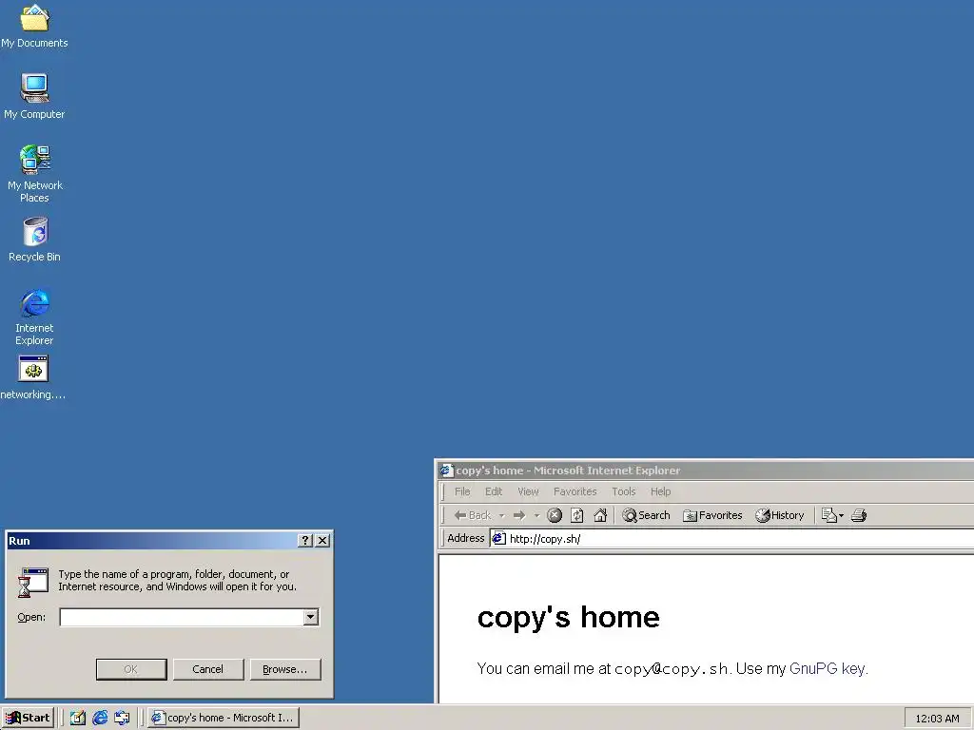Open the Favorites pane toolbar button

712,515
